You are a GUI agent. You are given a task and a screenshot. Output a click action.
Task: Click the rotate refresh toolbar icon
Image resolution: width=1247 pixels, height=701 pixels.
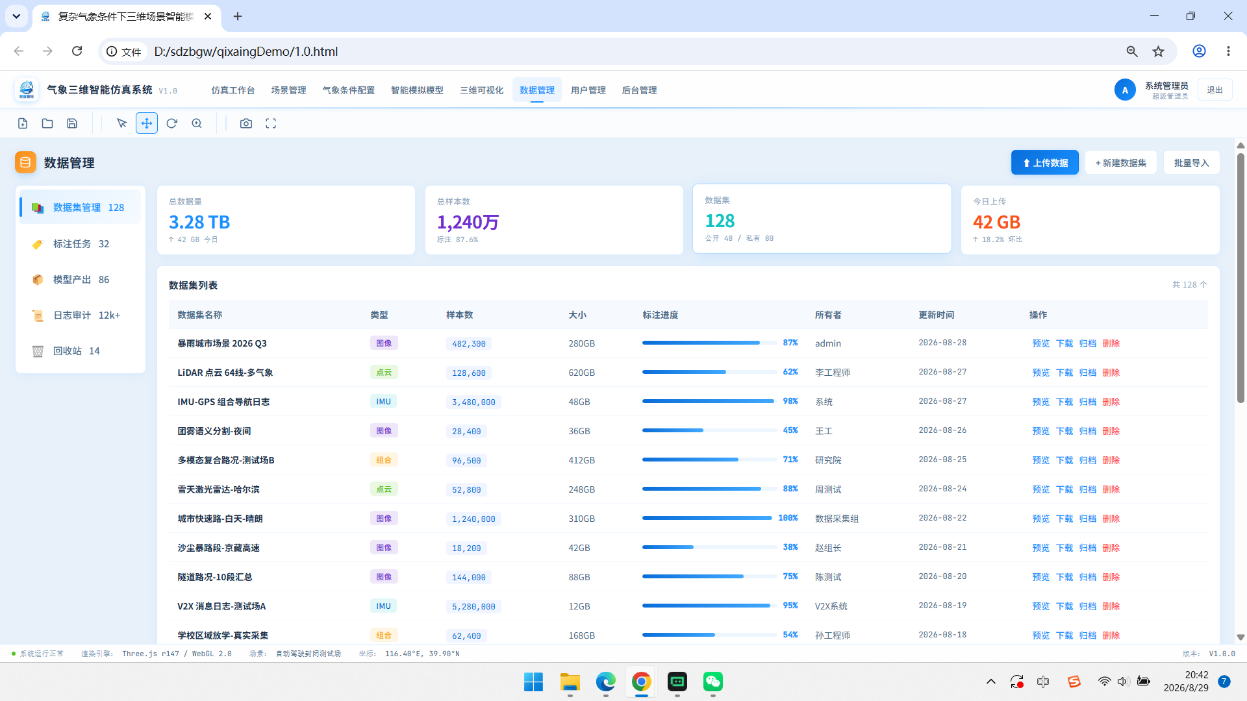172,123
